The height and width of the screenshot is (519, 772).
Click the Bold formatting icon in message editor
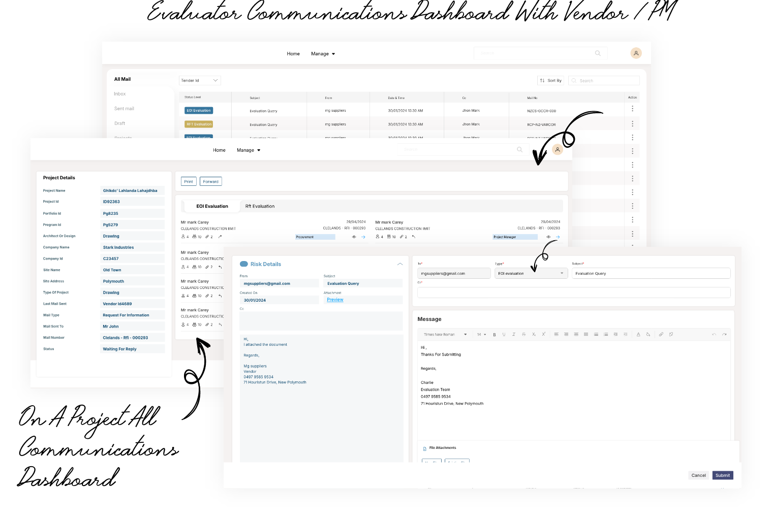(x=494, y=335)
